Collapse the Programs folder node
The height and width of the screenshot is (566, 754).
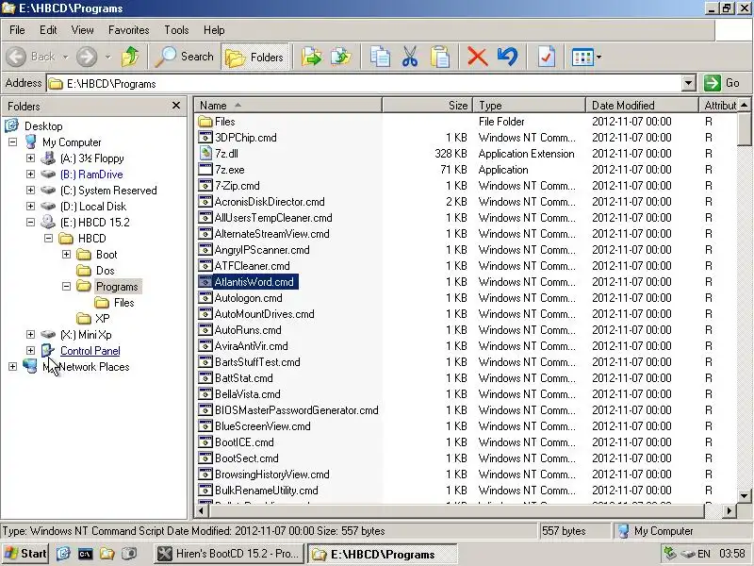click(x=66, y=286)
